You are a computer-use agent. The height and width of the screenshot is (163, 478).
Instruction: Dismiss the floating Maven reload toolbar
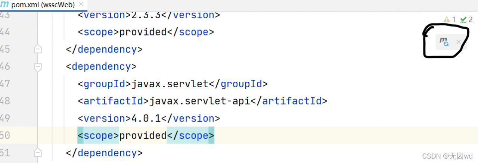point(459,42)
